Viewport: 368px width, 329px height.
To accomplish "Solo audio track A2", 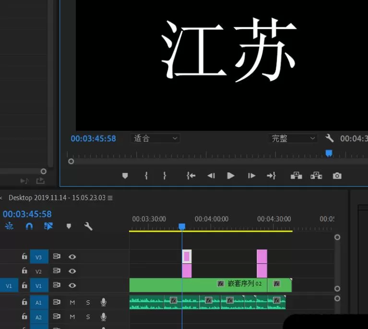I will coord(88,317).
